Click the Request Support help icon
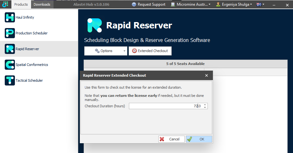The image size is (293, 153). click(134, 4)
